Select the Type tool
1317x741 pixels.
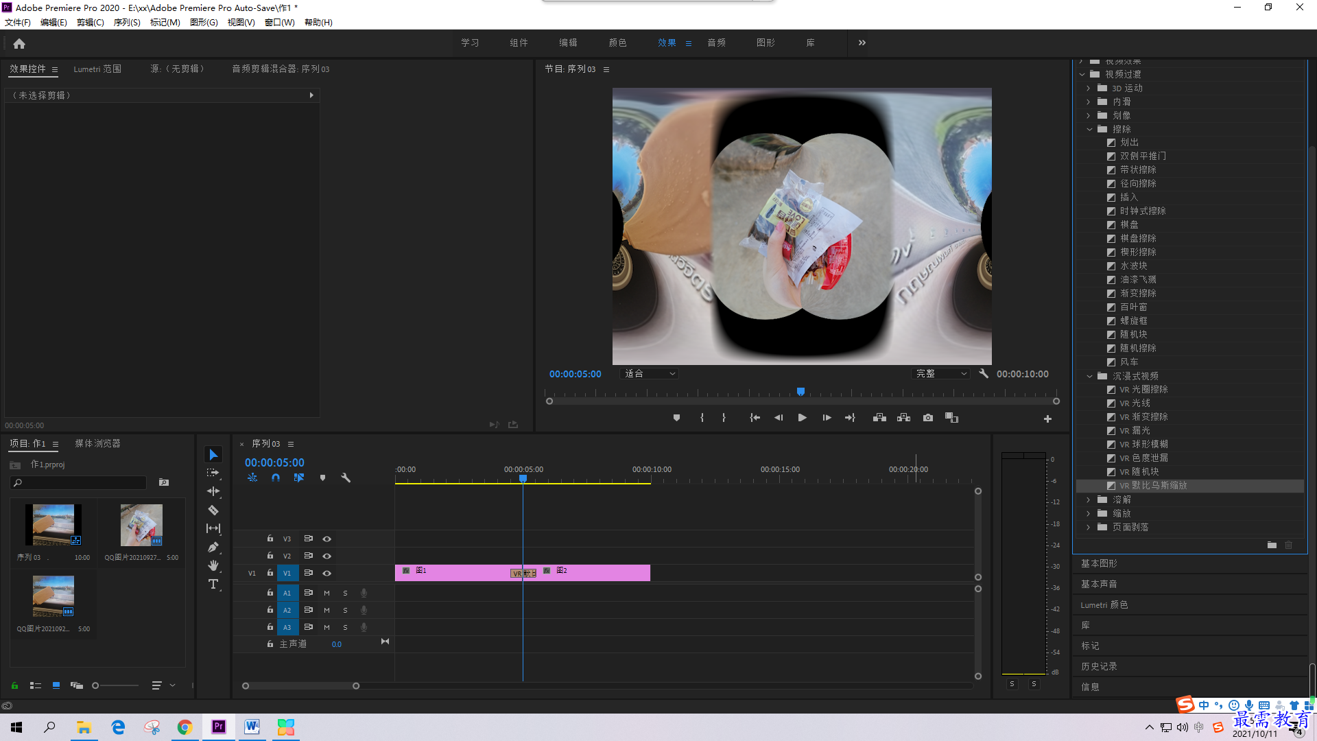point(213,584)
